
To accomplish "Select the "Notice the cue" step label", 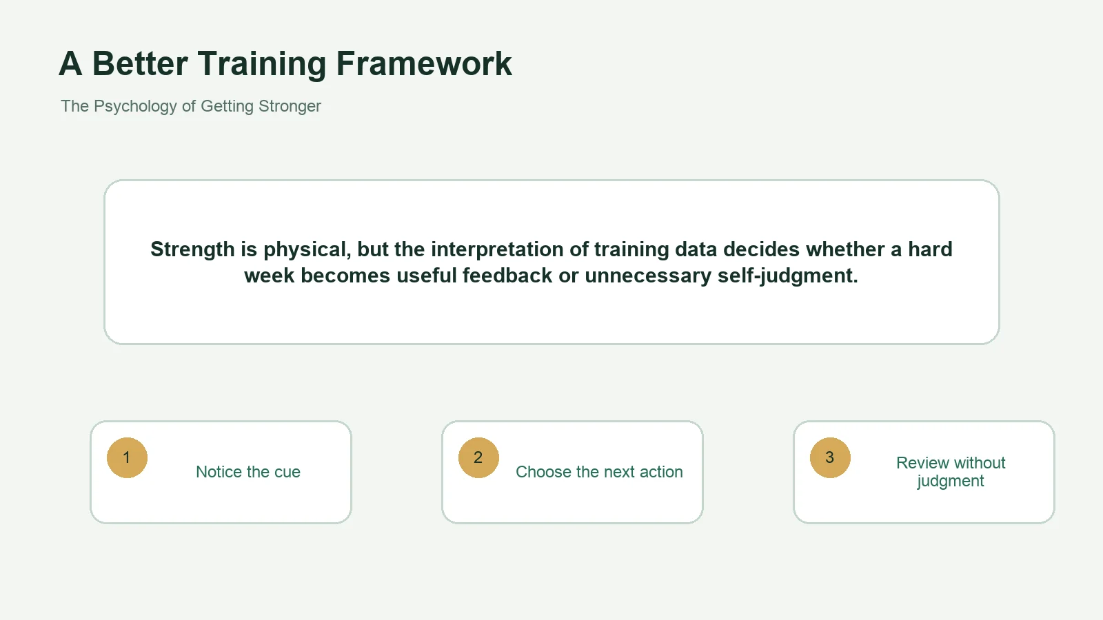I will [248, 472].
